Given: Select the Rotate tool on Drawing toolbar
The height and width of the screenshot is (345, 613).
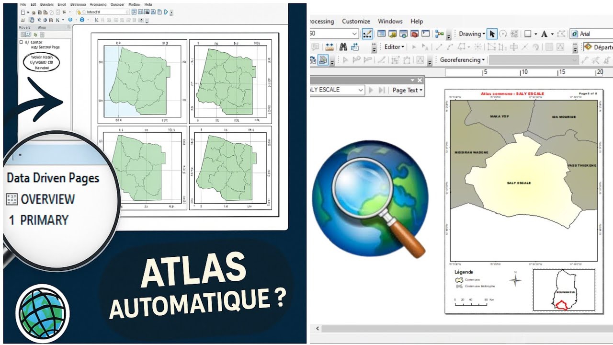Looking at the screenshot, I should (x=503, y=34).
